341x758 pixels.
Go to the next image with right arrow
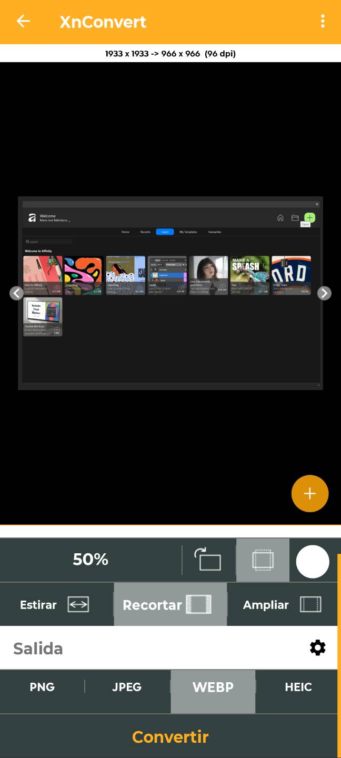[324, 293]
